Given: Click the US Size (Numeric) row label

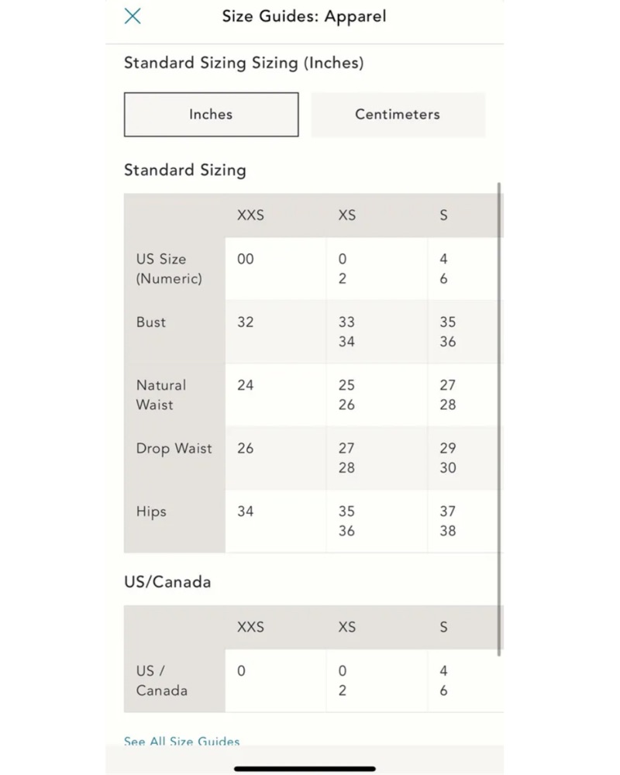Looking at the screenshot, I should [169, 269].
